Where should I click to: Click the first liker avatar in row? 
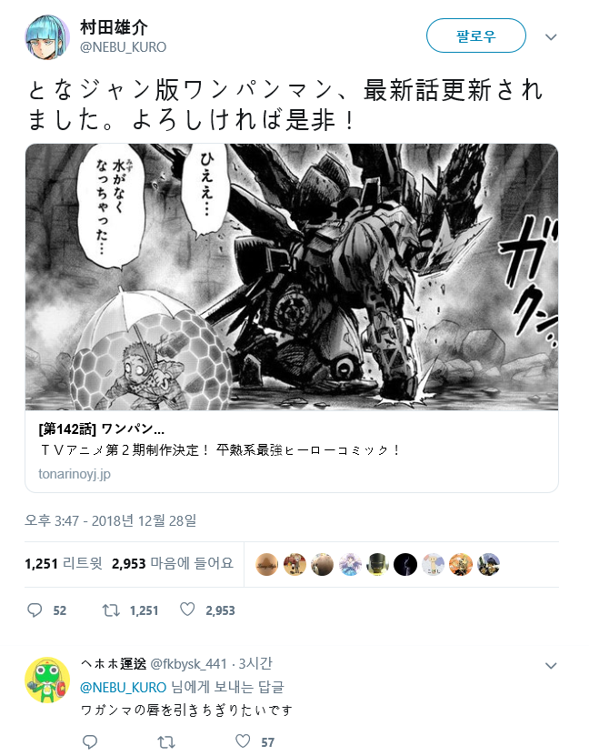(x=267, y=564)
